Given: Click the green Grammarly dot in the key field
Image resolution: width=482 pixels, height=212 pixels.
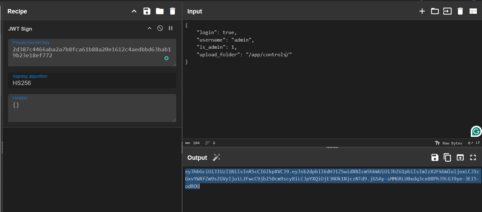Looking at the screenshot, I should [166, 58].
